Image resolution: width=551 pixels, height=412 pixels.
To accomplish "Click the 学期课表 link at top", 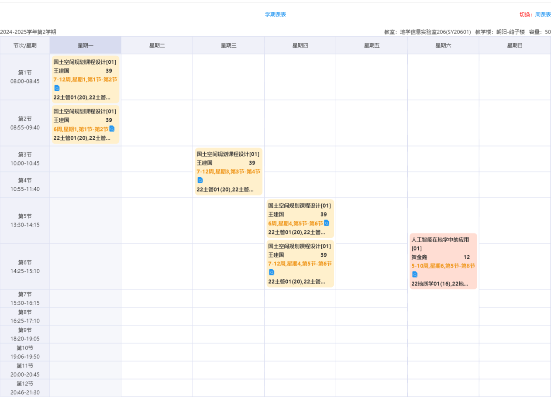I will (x=275, y=14).
